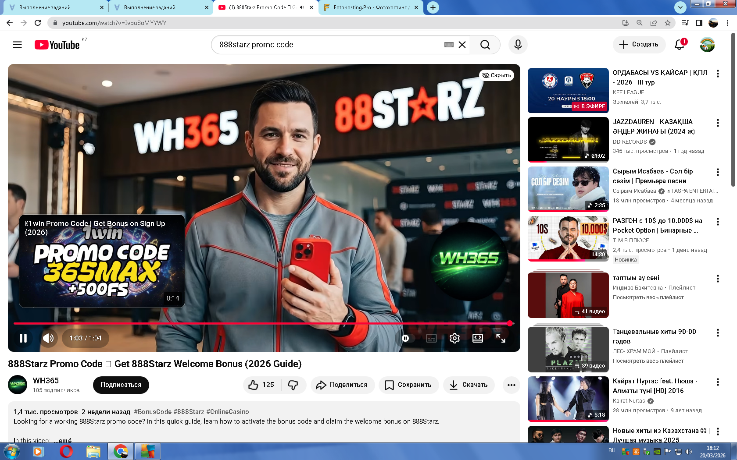This screenshot has height=460, width=737.
Task: Open the ОРДАБАСЫ VS ҚАЙСАР live thumbnail
Action: click(x=568, y=91)
